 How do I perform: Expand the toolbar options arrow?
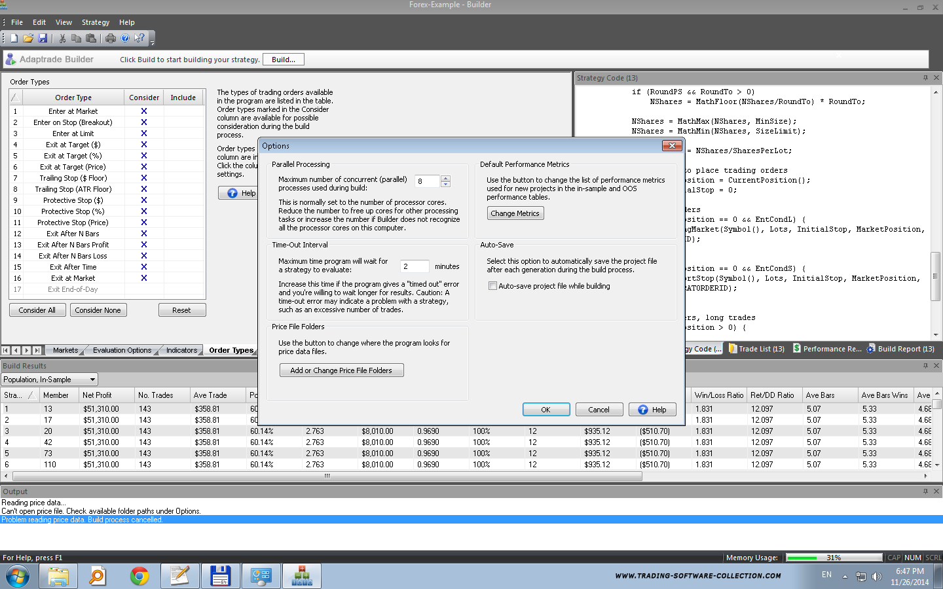(153, 43)
